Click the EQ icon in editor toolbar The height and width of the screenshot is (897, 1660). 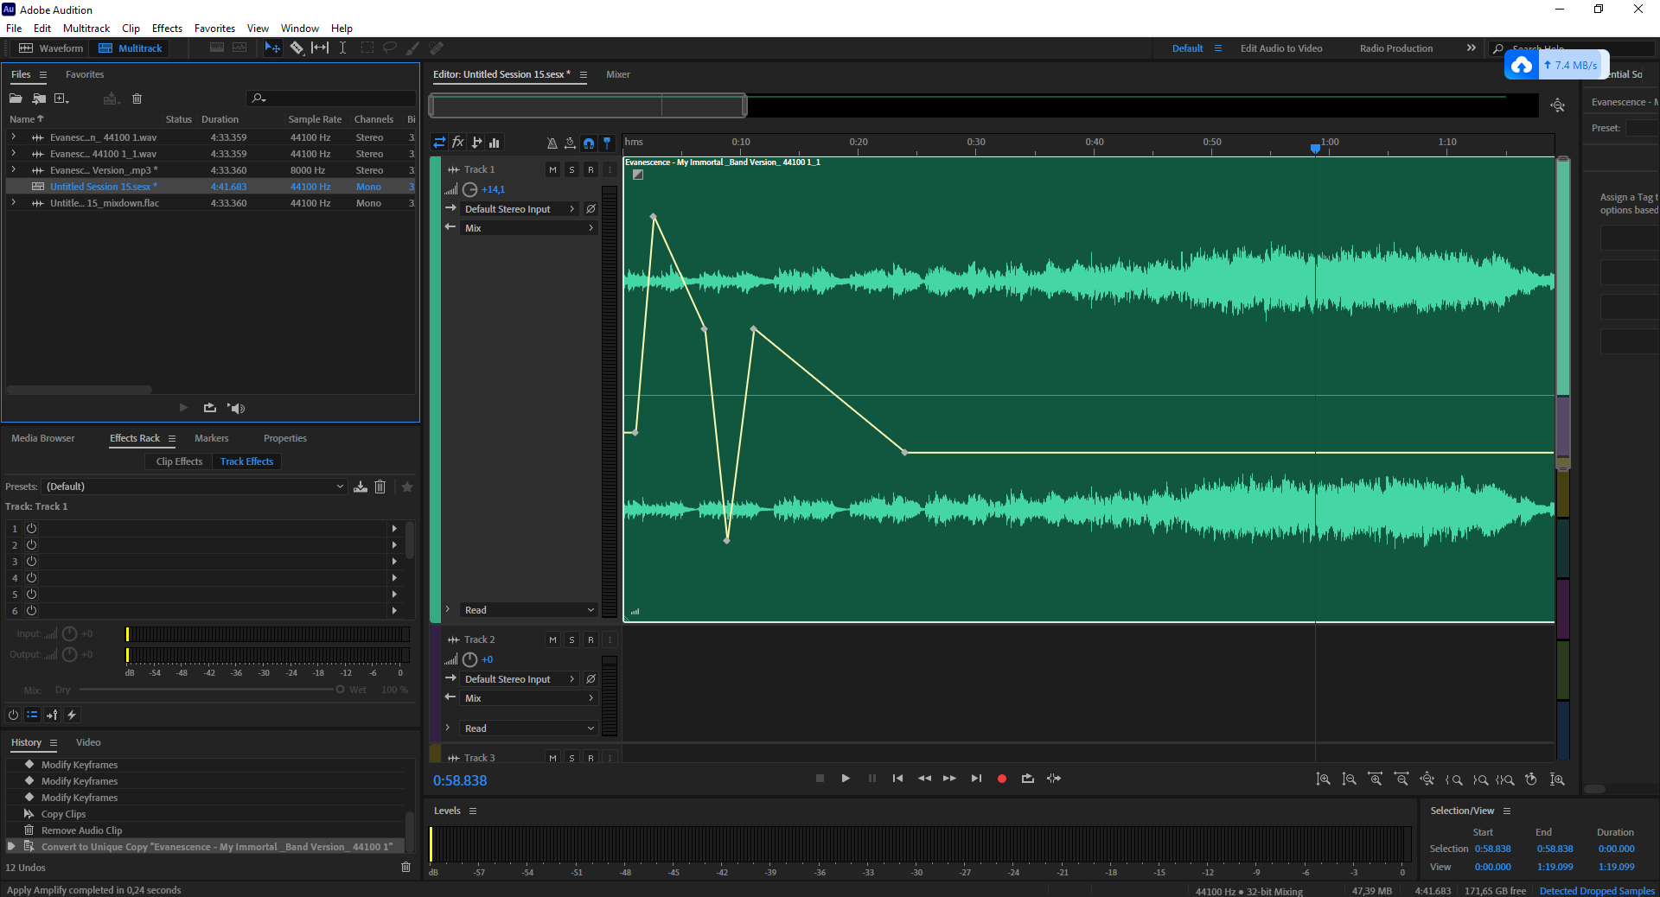(x=495, y=143)
